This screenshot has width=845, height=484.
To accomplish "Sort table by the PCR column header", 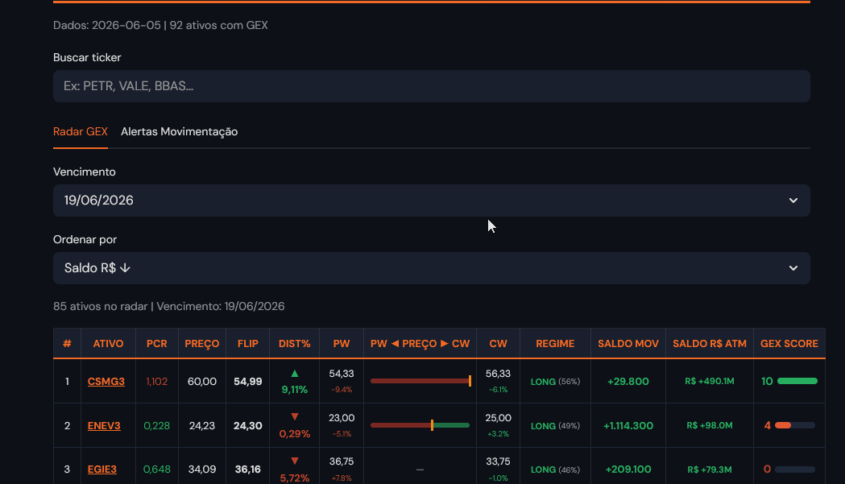I will coord(157,343).
